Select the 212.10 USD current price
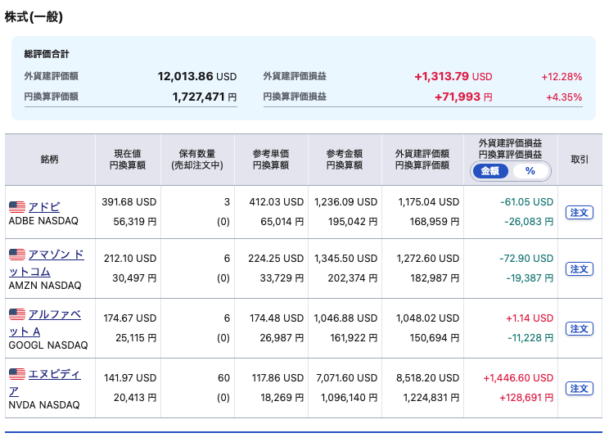 click(130, 259)
